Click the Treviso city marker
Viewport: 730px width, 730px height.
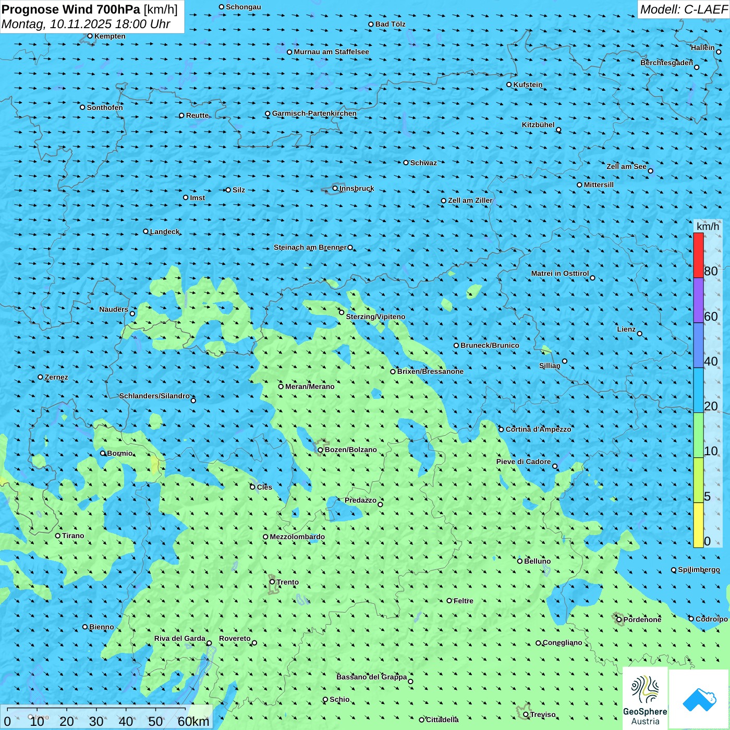point(526,714)
